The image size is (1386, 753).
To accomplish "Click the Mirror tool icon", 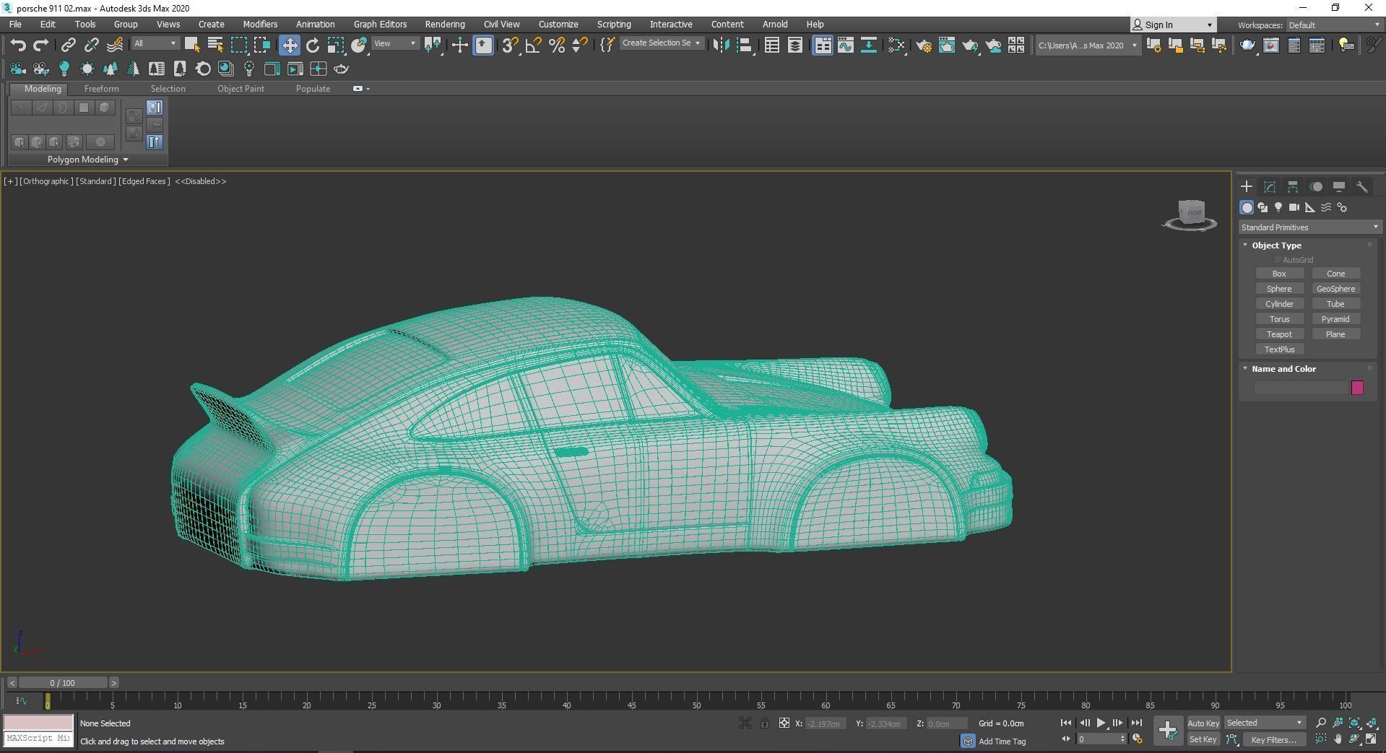I will [720, 45].
